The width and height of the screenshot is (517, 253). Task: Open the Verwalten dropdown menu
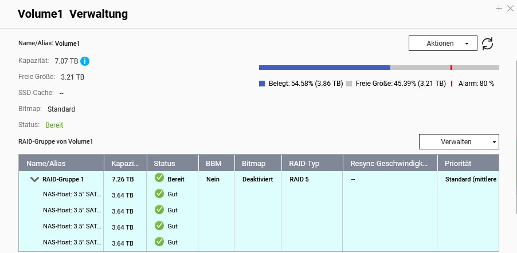click(459, 141)
